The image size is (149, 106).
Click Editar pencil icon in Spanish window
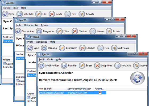click(60, 31)
